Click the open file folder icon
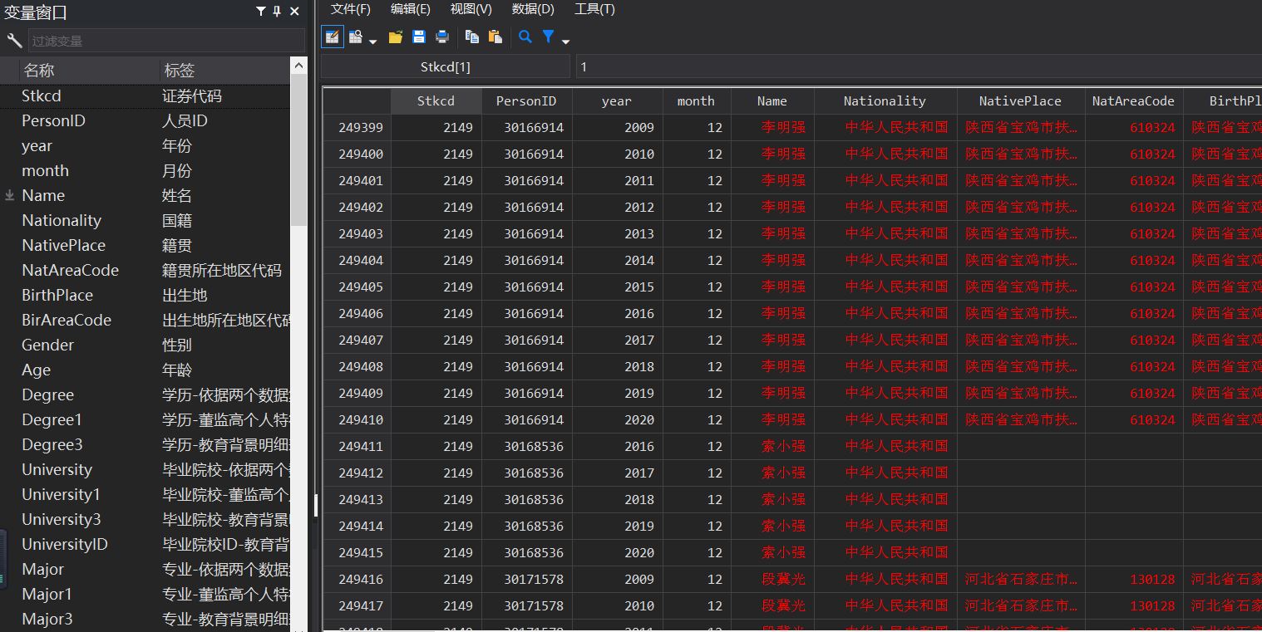 (x=395, y=37)
